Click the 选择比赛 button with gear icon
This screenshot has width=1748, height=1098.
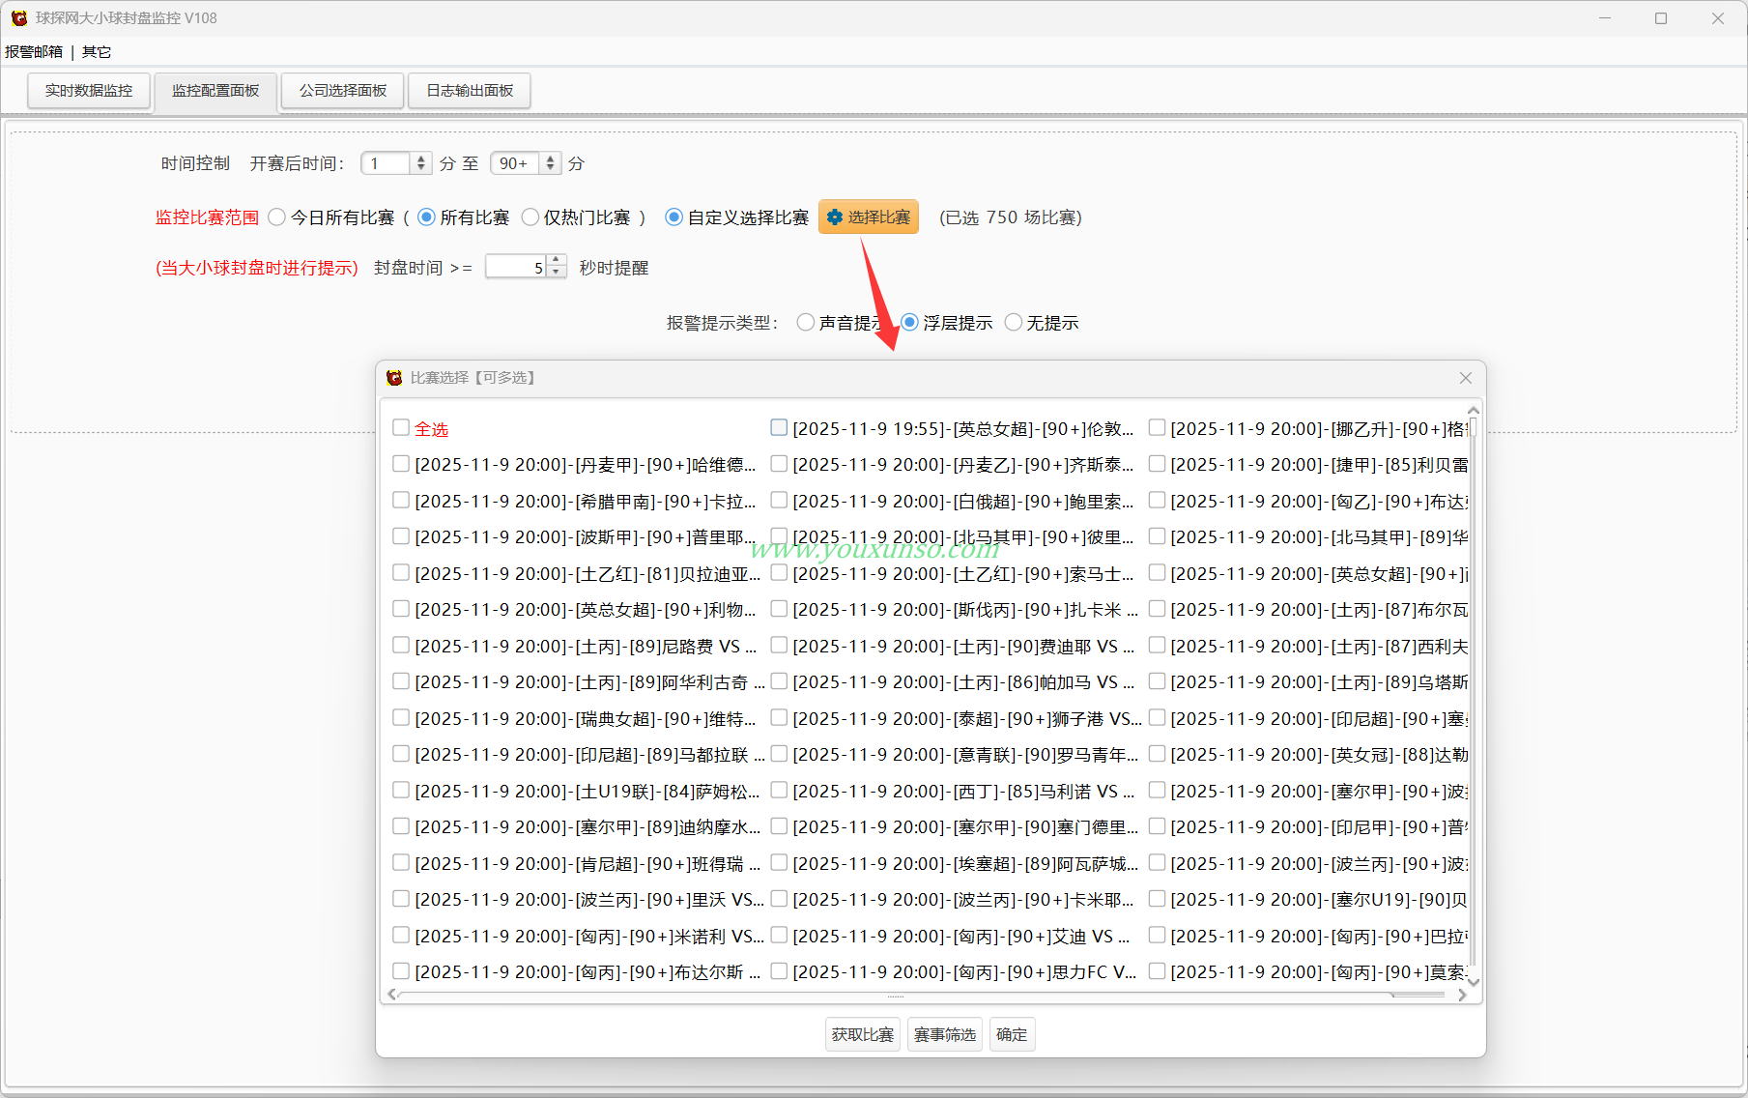[x=869, y=217]
